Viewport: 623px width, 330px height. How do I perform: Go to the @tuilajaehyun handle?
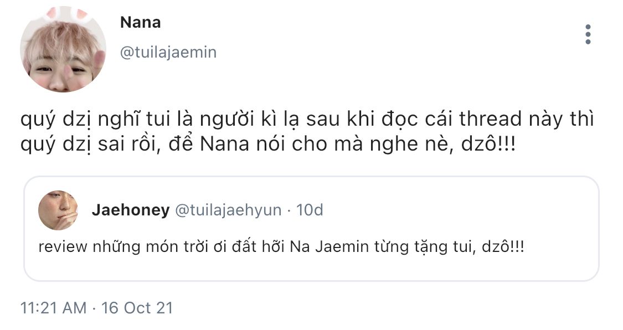[x=228, y=210]
